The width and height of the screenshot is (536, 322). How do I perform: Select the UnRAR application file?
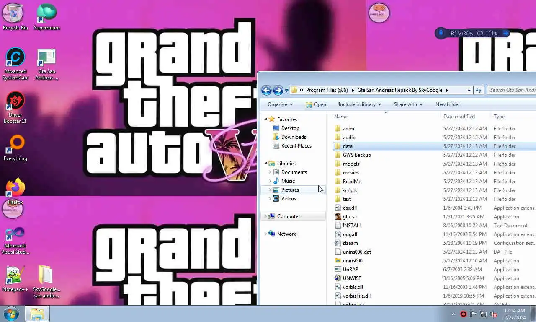347,270
